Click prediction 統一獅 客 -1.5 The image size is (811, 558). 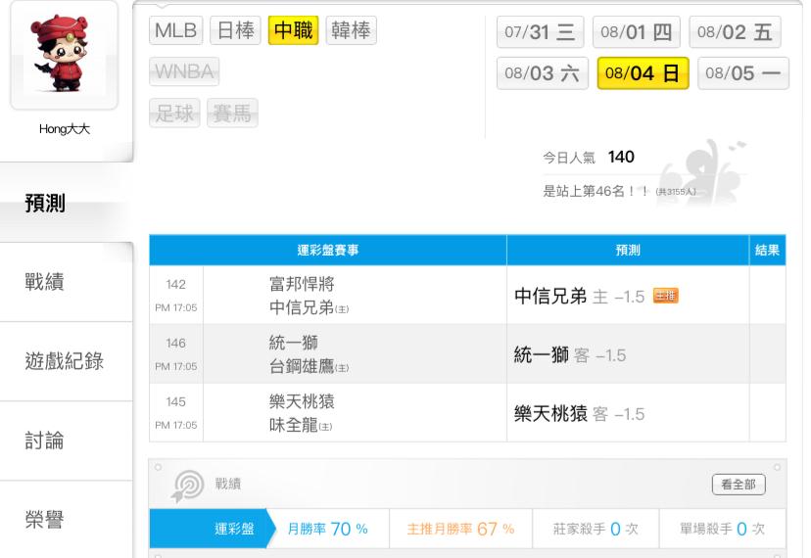pos(570,355)
